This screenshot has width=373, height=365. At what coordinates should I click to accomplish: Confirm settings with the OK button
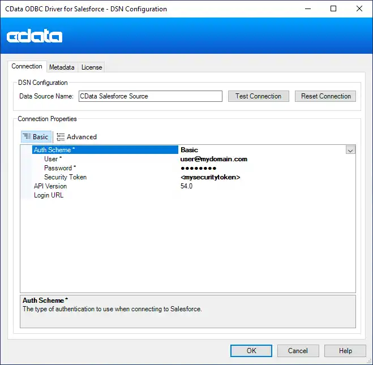pyautogui.click(x=251, y=351)
